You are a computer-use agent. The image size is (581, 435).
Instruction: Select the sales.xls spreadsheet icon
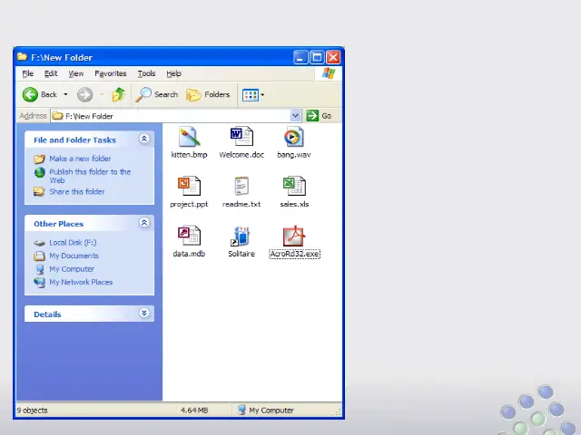pyautogui.click(x=293, y=187)
